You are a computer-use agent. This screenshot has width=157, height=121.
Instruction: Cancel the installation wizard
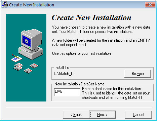[x=139, y=115]
